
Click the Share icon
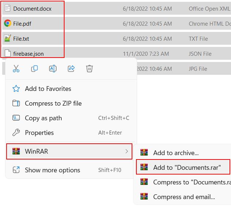click(71, 69)
